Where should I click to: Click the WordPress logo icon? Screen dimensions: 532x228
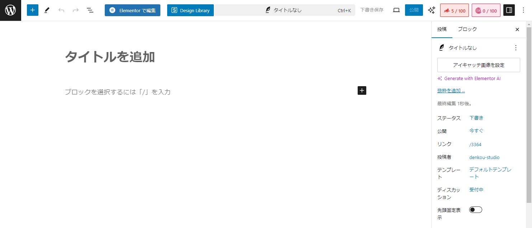tap(10, 10)
